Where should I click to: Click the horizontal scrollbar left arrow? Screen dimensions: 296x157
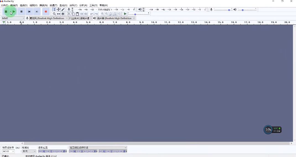pyautogui.click(x=22, y=143)
